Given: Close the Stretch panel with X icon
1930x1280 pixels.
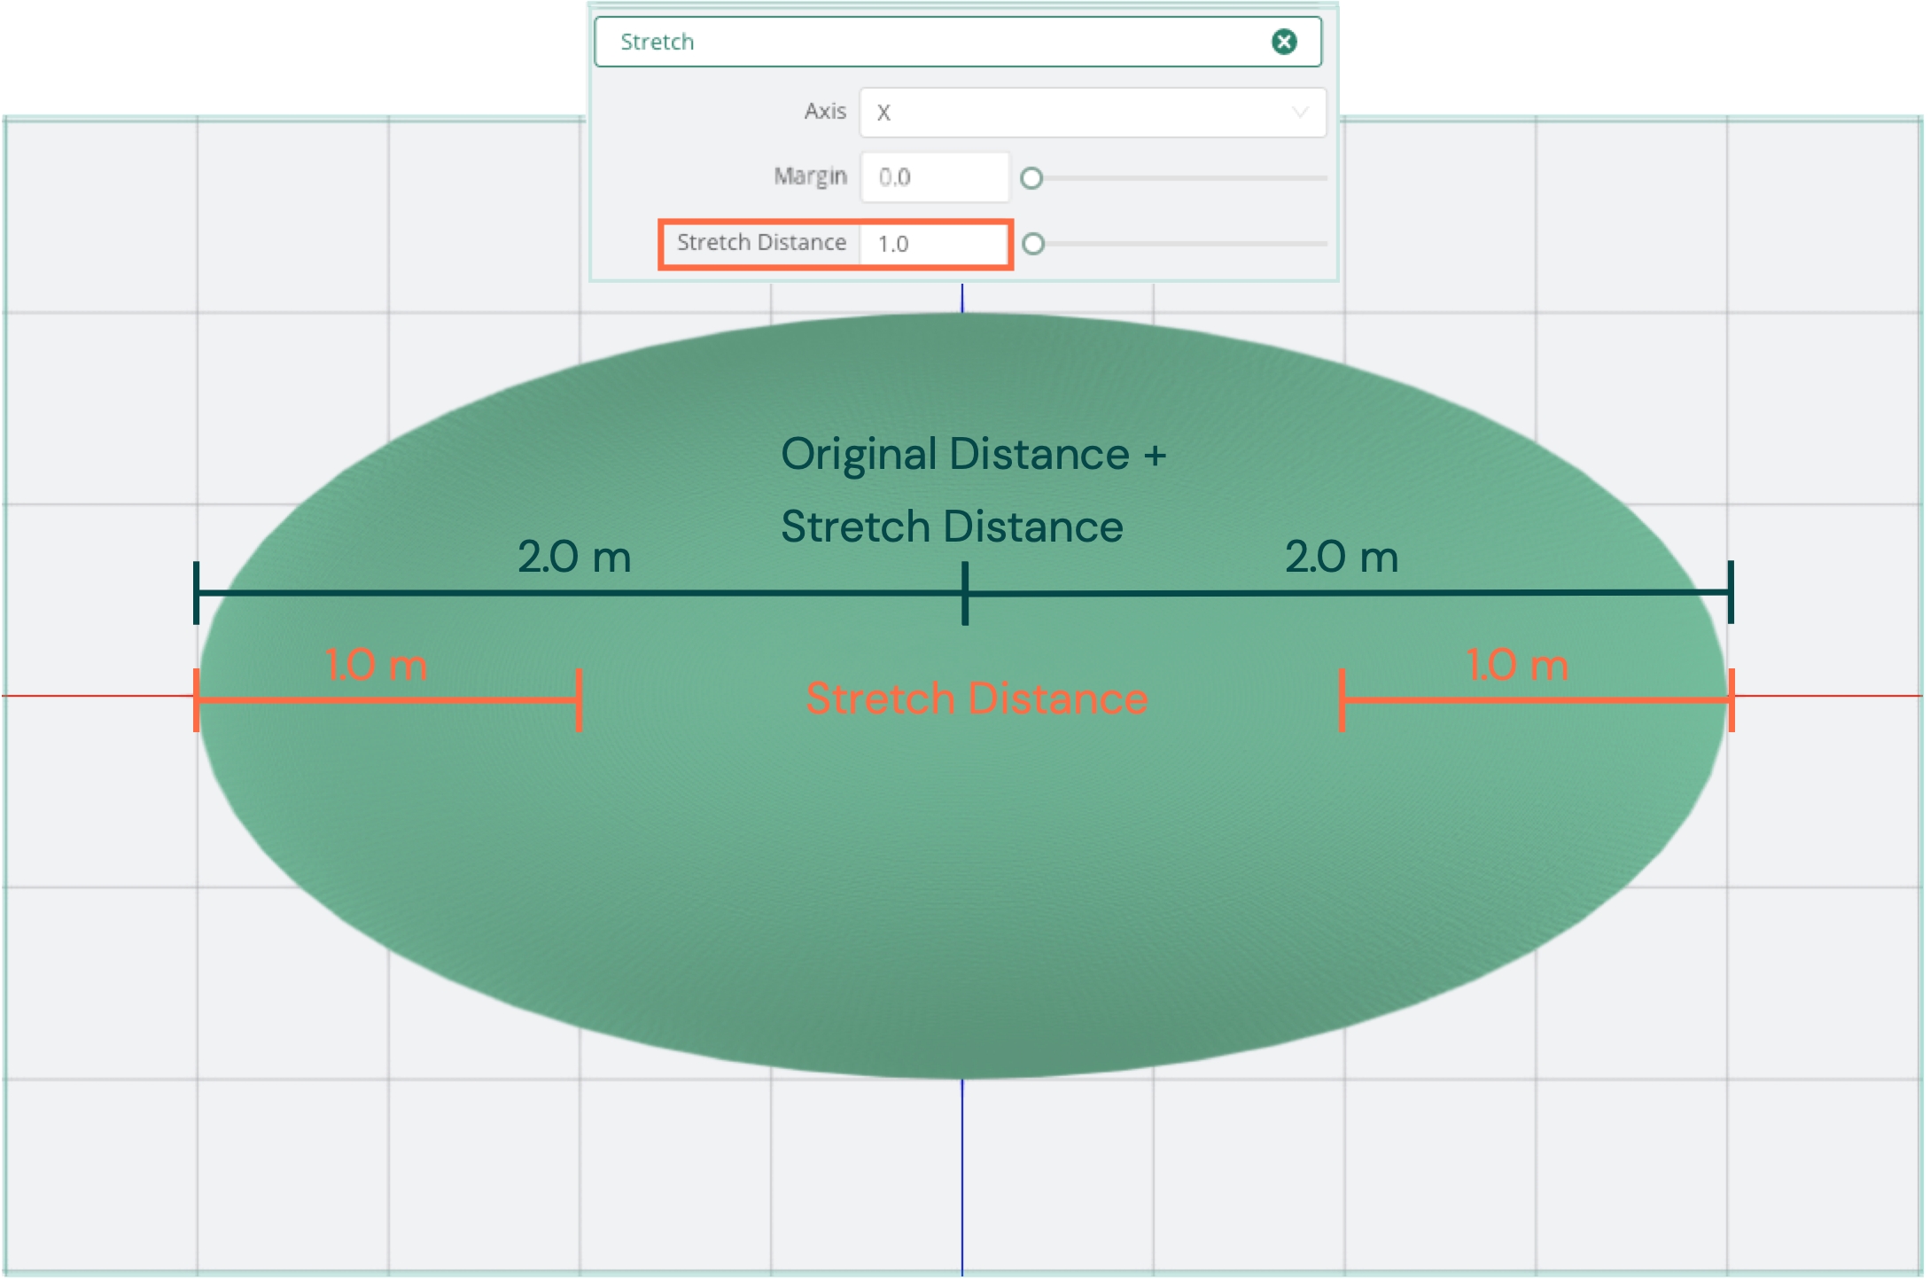Looking at the screenshot, I should (1283, 42).
